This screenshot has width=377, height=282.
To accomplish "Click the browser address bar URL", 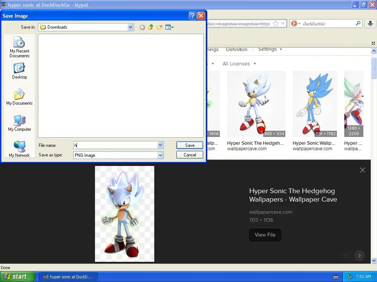I will 239,24.
